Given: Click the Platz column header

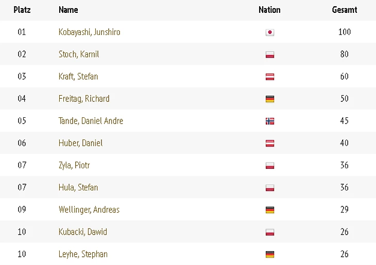Looking at the screenshot, I should (22, 10).
